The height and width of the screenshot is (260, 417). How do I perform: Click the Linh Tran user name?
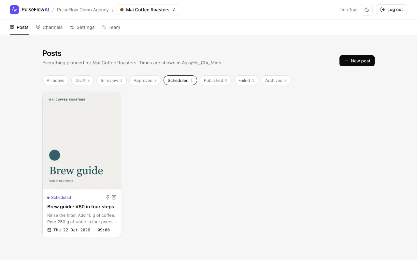(x=349, y=10)
